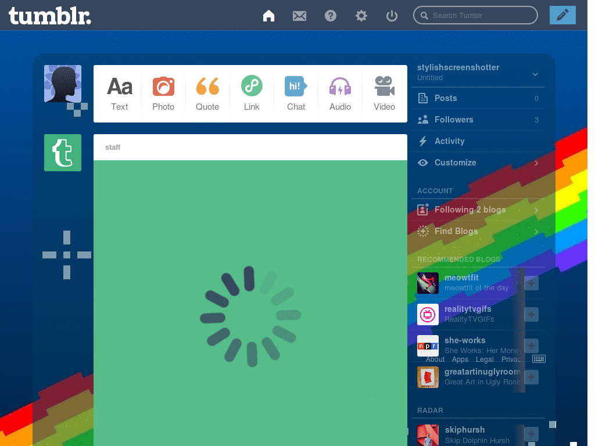The height and width of the screenshot is (446, 595).
Task: Open the settings gear icon
Action: (361, 16)
